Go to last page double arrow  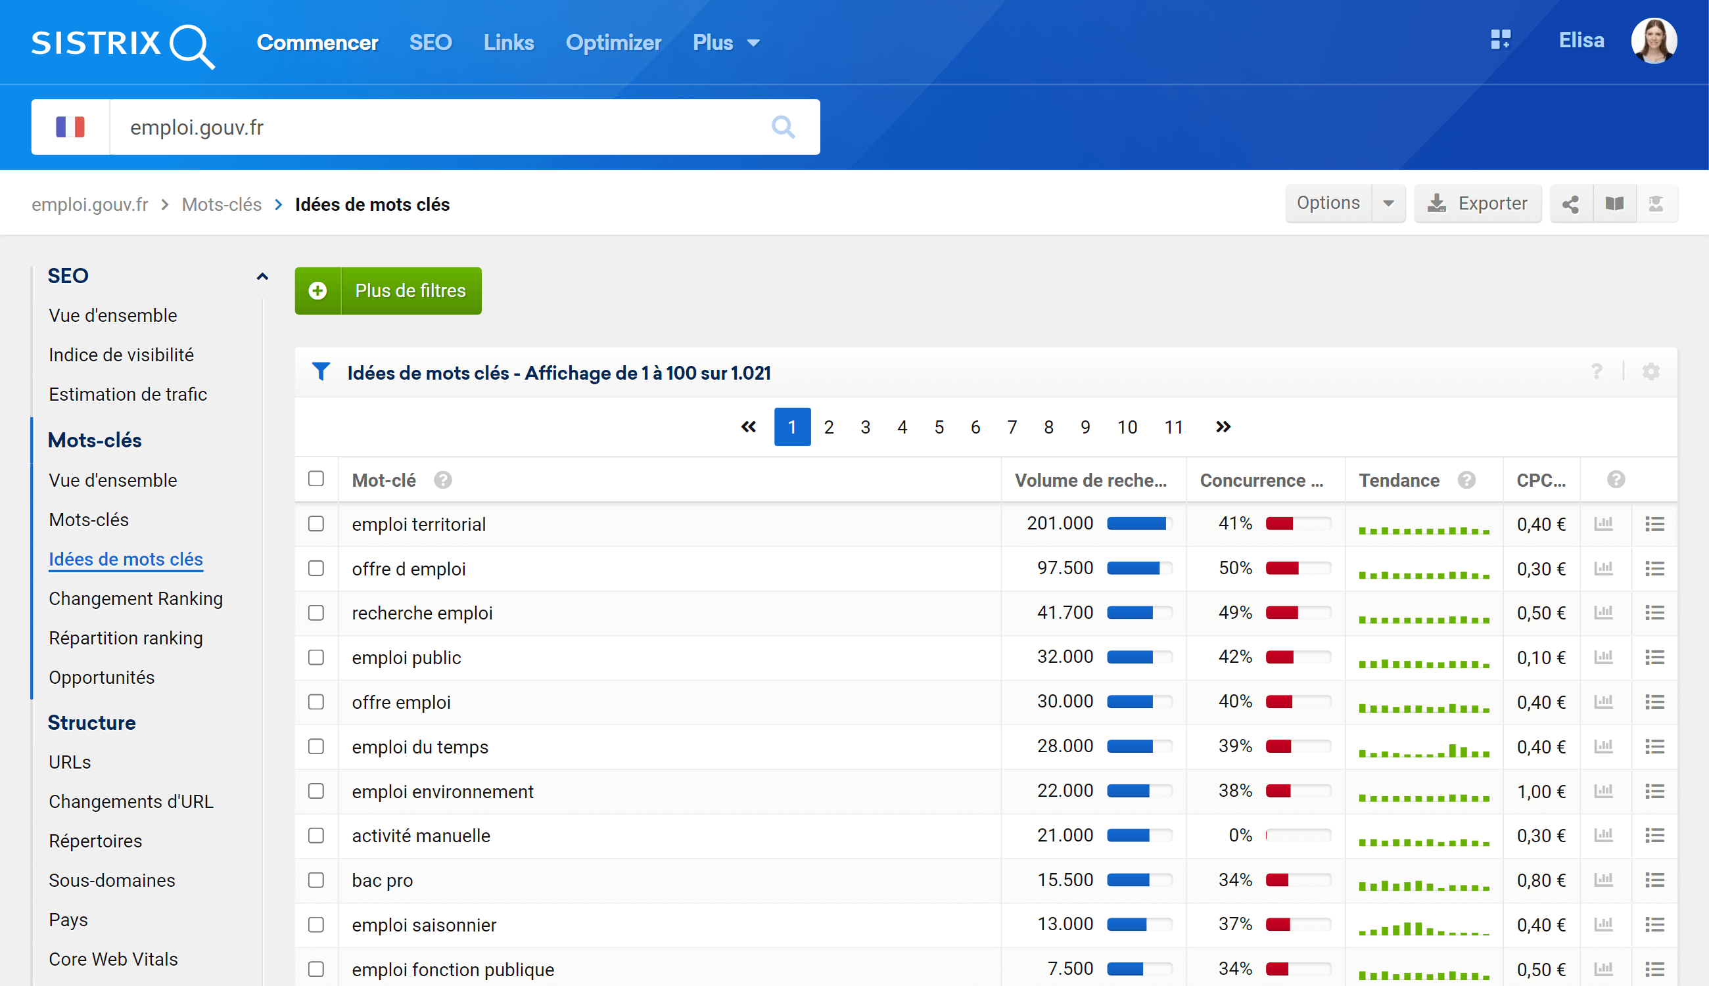click(1223, 426)
